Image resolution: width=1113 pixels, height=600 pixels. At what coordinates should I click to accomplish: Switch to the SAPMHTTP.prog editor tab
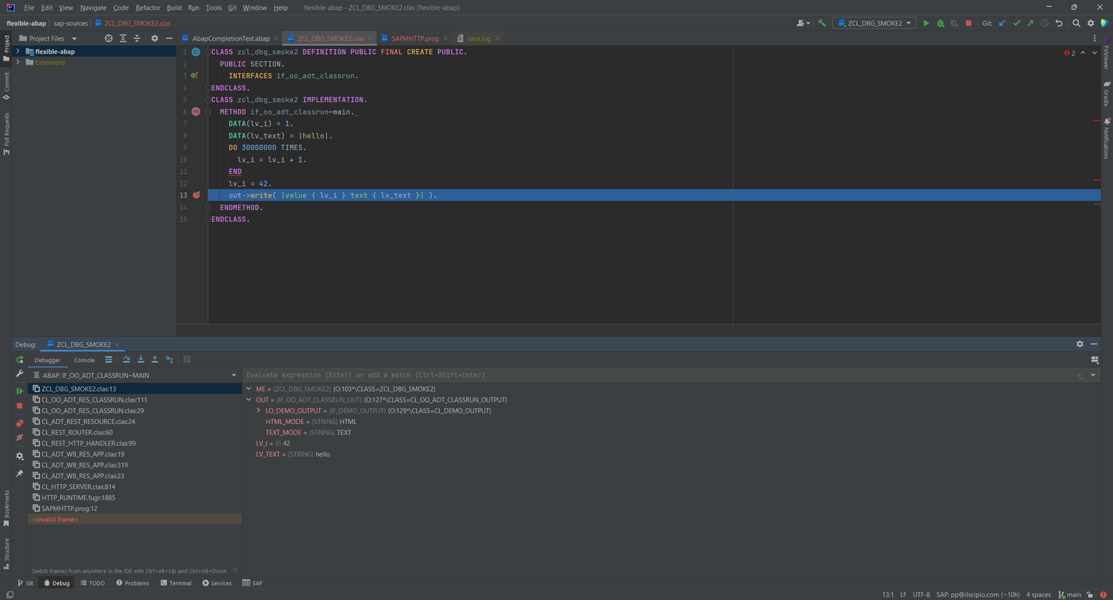pos(415,38)
